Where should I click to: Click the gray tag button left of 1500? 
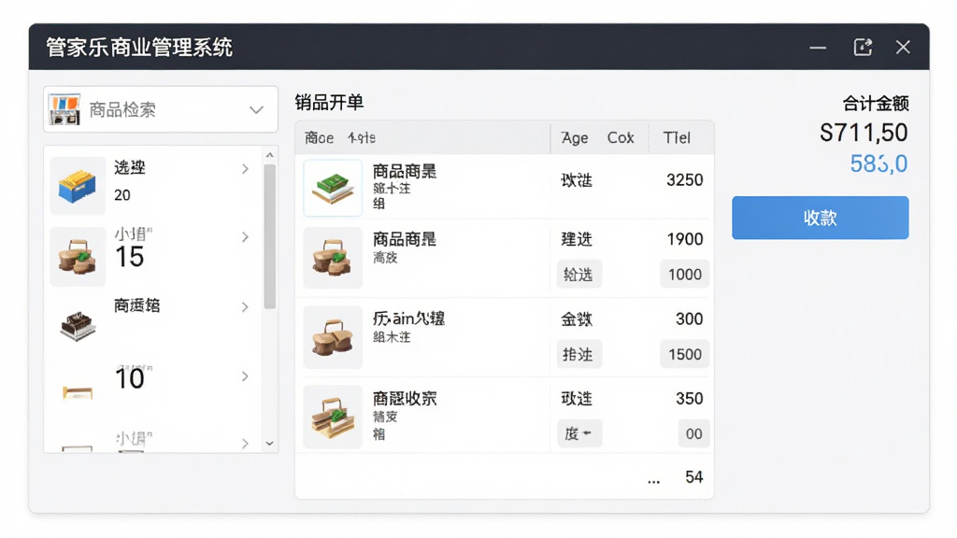578,354
